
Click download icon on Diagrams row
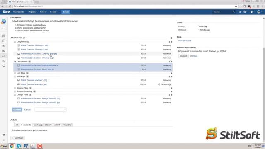169,42
